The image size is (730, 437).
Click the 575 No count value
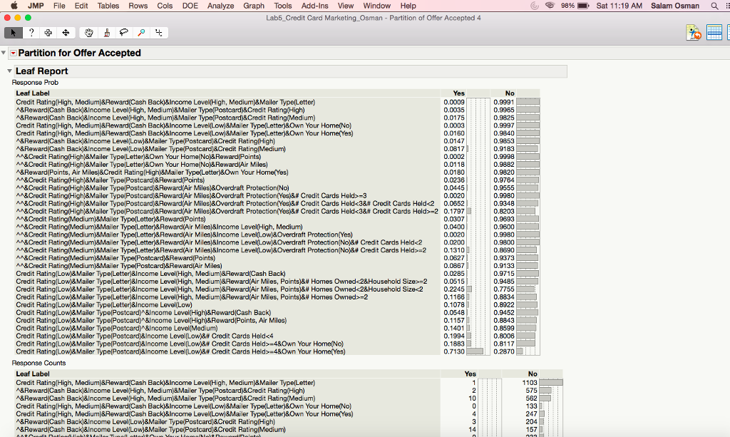pos(531,391)
